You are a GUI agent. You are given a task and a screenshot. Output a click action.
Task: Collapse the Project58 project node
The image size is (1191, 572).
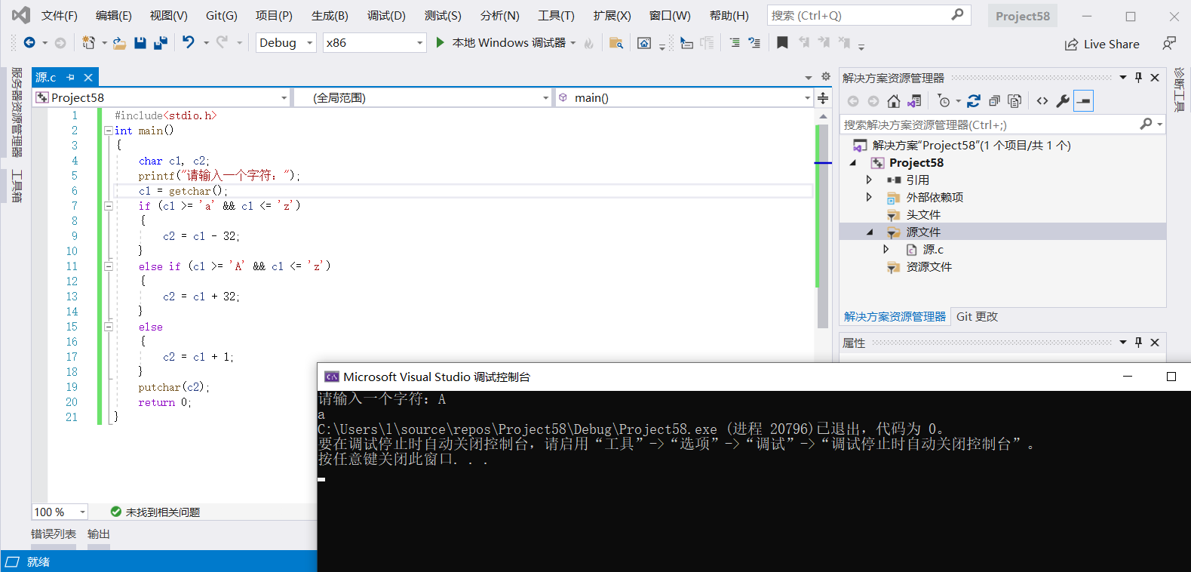click(x=853, y=162)
